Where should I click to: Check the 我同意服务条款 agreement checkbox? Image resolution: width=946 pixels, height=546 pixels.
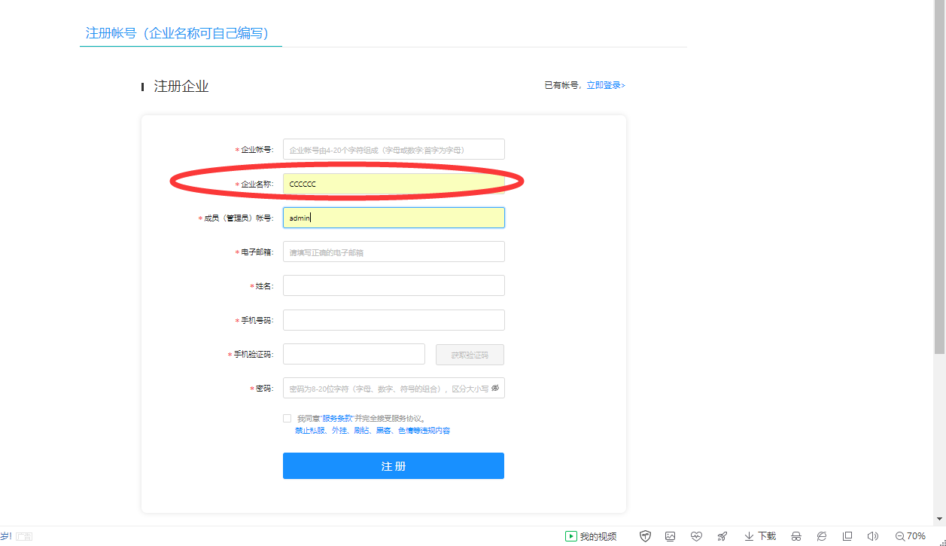click(287, 418)
